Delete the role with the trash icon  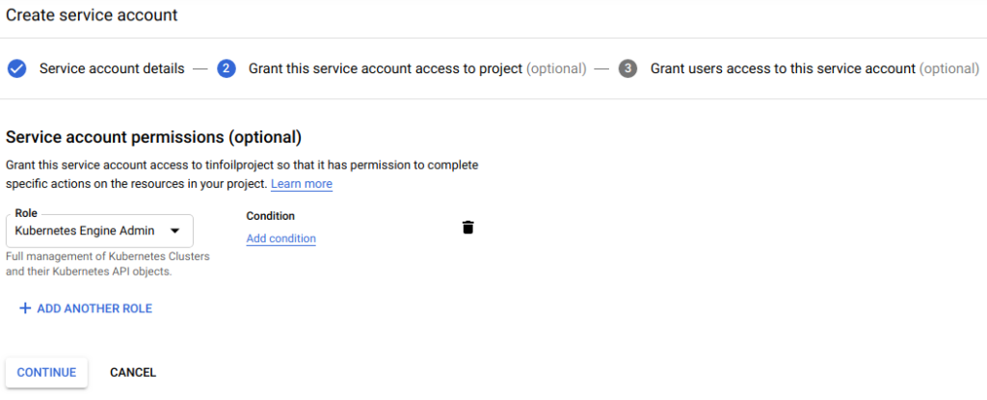(x=467, y=227)
